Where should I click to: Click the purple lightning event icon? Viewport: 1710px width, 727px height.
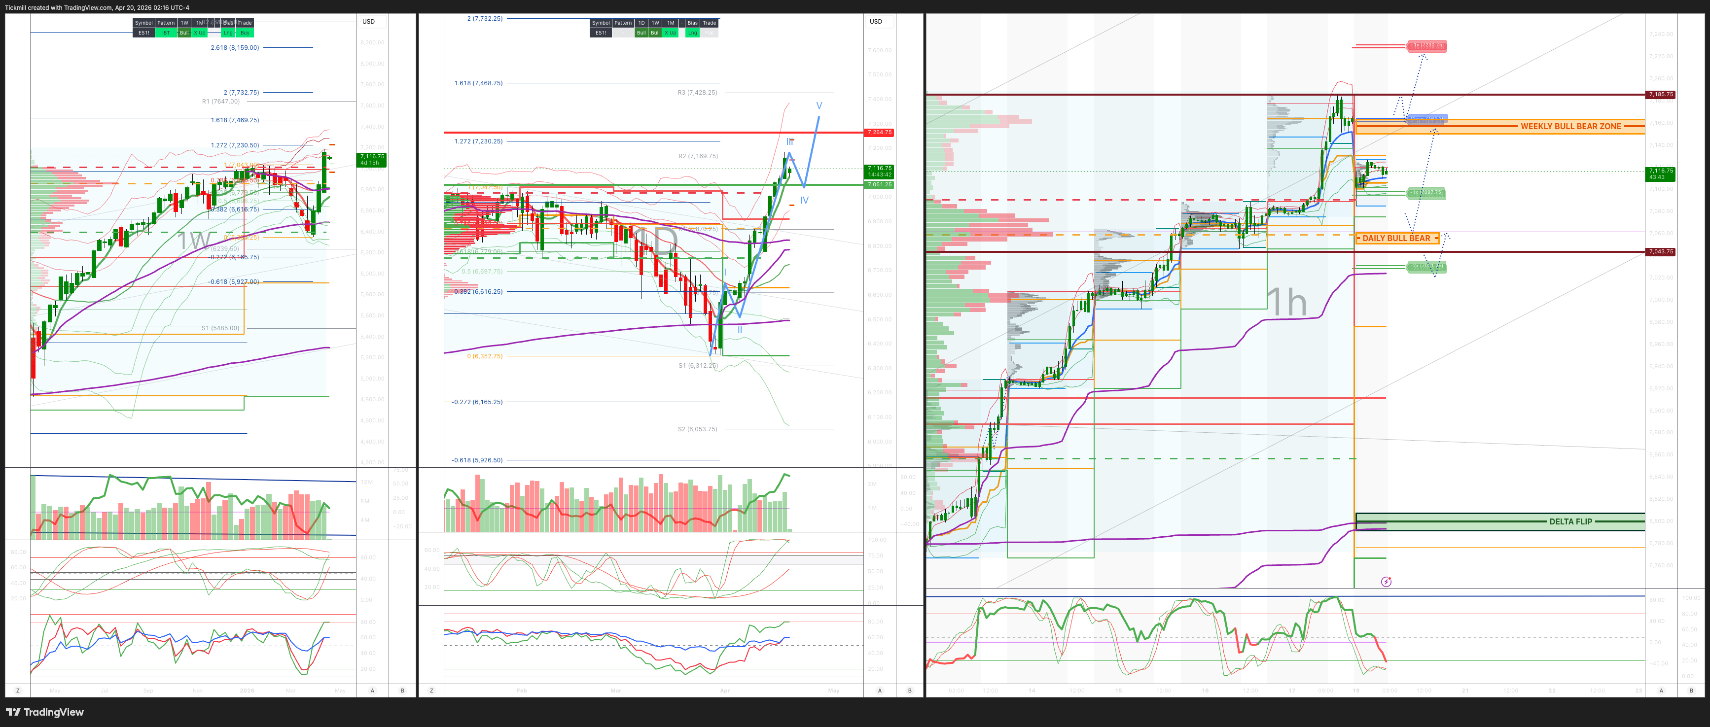1386,582
